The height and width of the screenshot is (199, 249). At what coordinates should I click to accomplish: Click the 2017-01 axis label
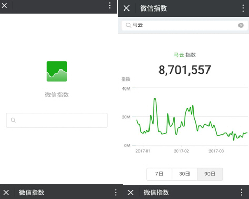tap(143, 151)
